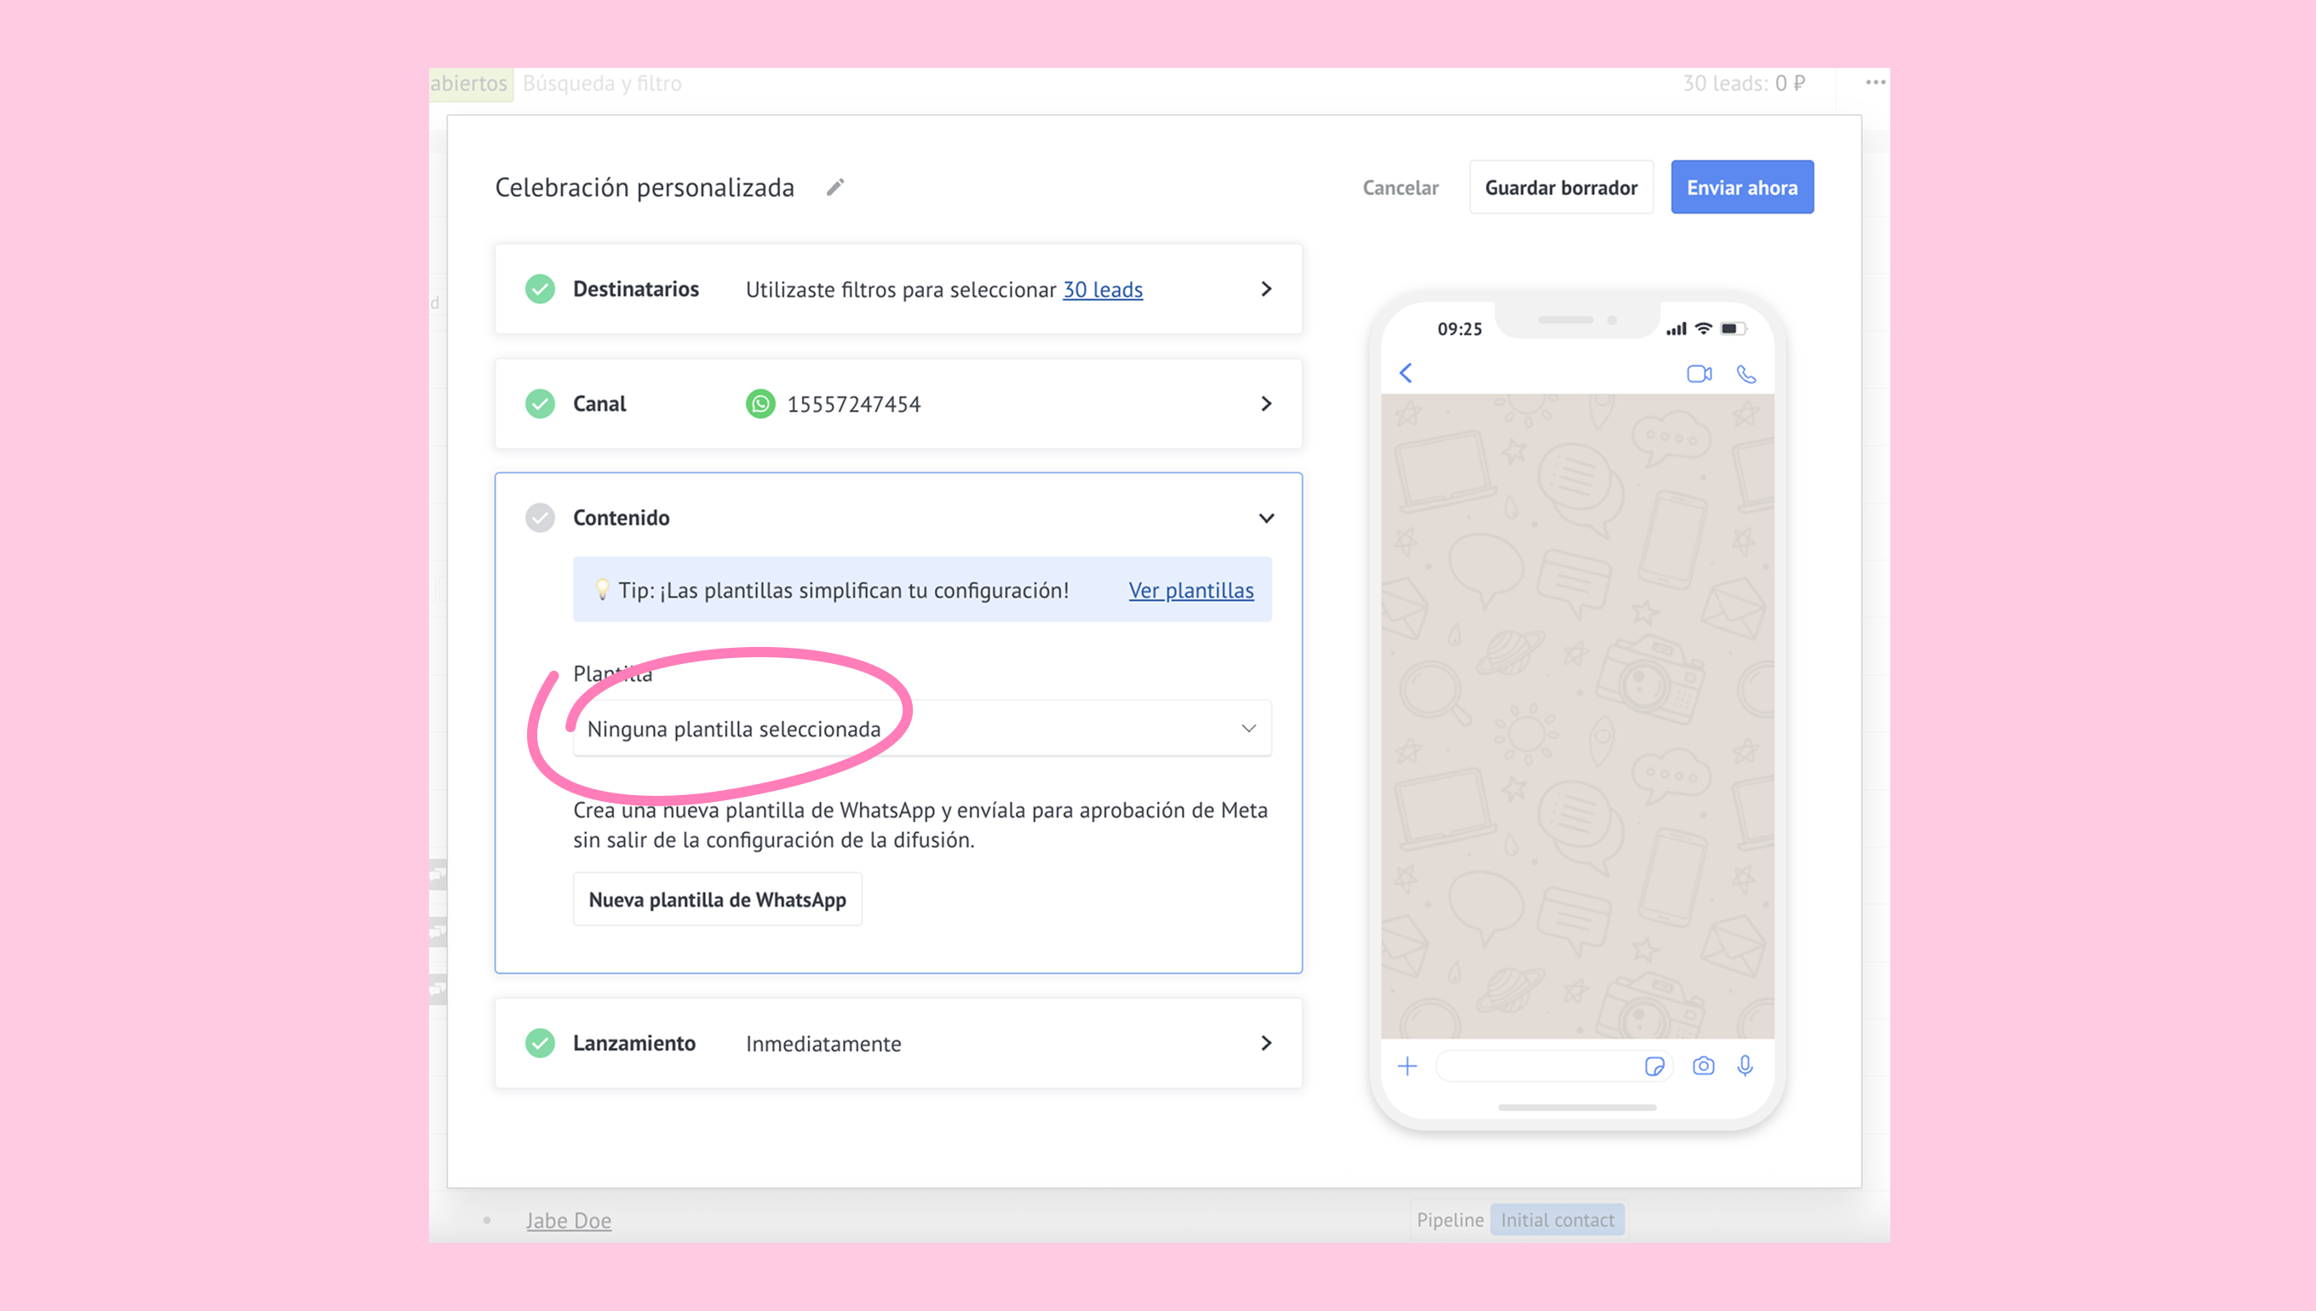Create a Nueva plantilla de WhatsApp

click(x=718, y=899)
